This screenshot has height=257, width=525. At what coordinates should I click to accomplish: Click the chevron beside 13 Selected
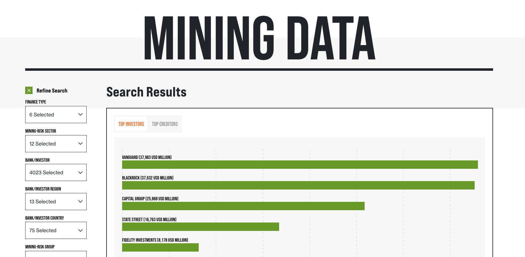click(80, 202)
